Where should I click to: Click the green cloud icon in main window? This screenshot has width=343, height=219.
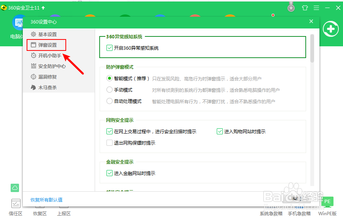tap(15, 188)
